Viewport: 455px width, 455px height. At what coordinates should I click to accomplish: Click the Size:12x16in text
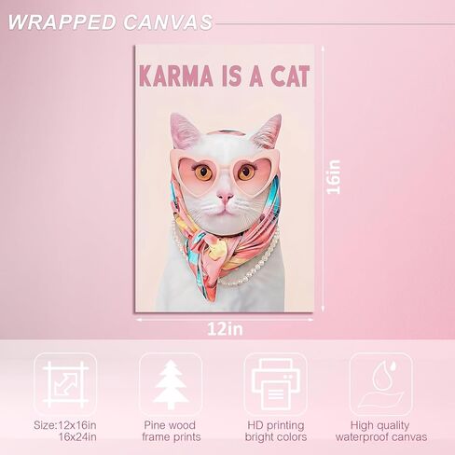coord(65,425)
